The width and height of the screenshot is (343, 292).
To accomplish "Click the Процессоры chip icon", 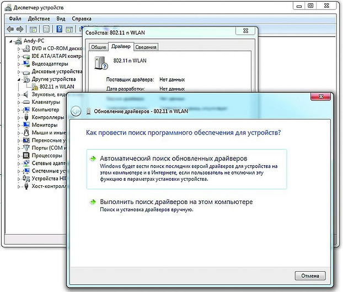I will (26, 156).
